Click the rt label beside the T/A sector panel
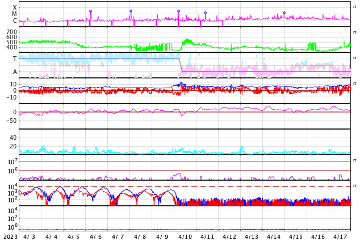 354,57
